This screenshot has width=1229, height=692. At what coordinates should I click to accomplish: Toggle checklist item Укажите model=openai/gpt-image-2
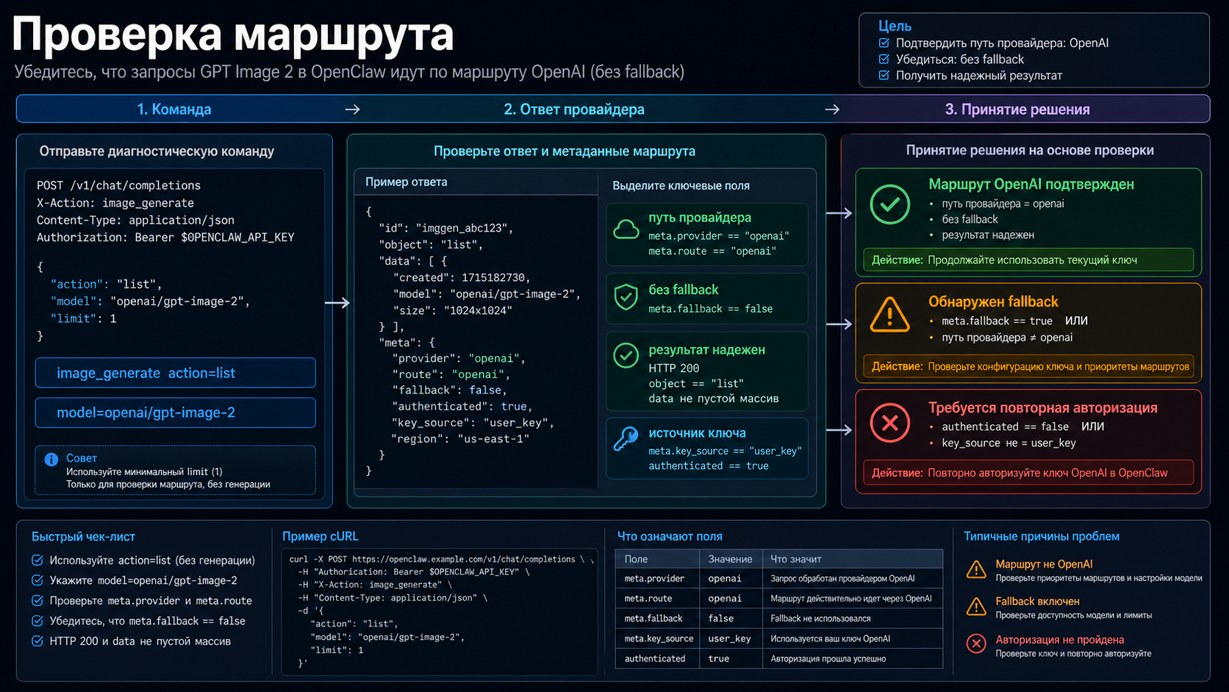tap(37, 580)
